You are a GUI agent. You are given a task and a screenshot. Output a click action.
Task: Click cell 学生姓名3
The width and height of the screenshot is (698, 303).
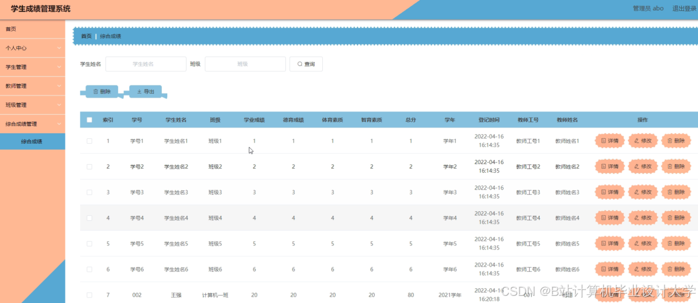[x=176, y=192]
